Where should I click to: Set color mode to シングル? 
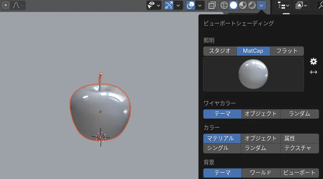pyautogui.click(x=222, y=148)
